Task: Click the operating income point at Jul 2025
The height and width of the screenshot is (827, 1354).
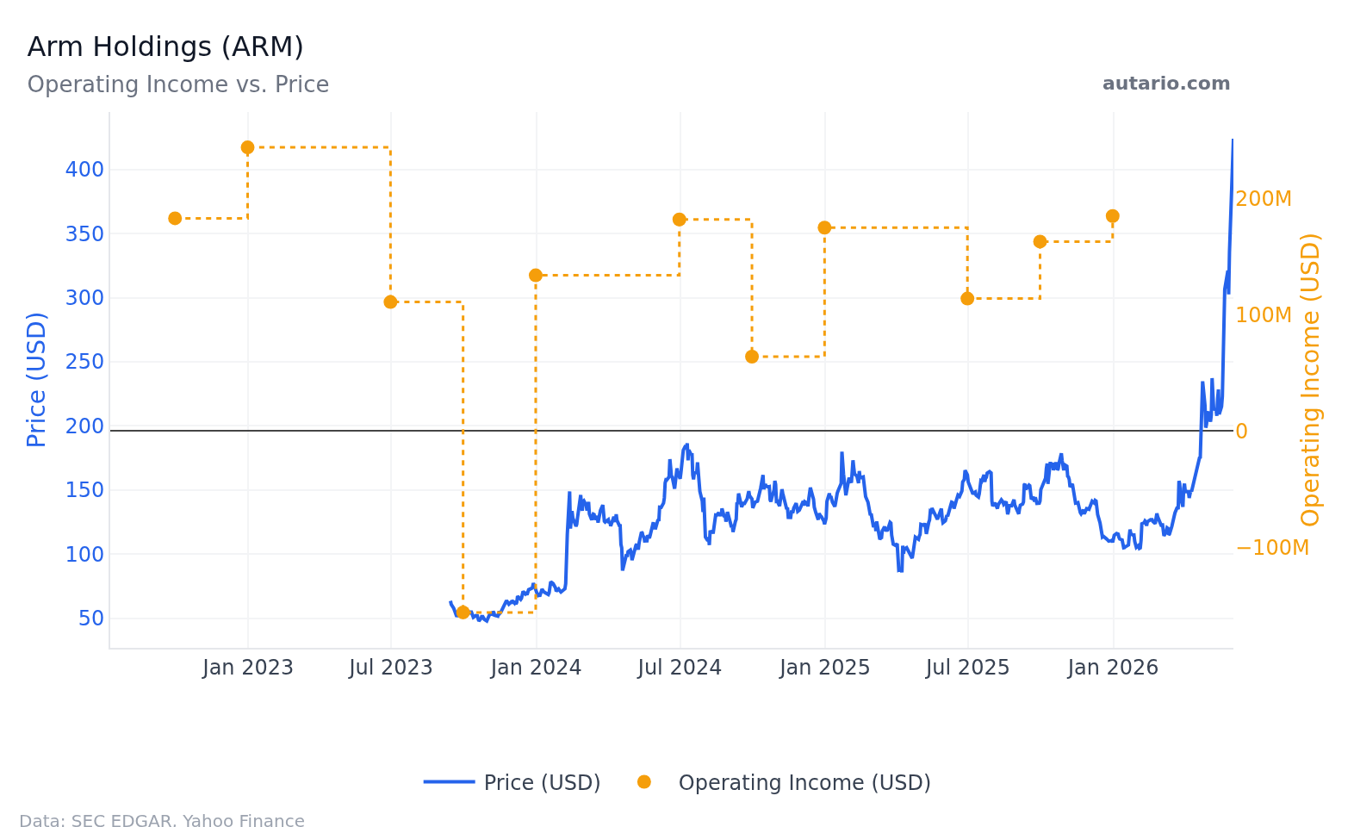Action: [x=967, y=298]
